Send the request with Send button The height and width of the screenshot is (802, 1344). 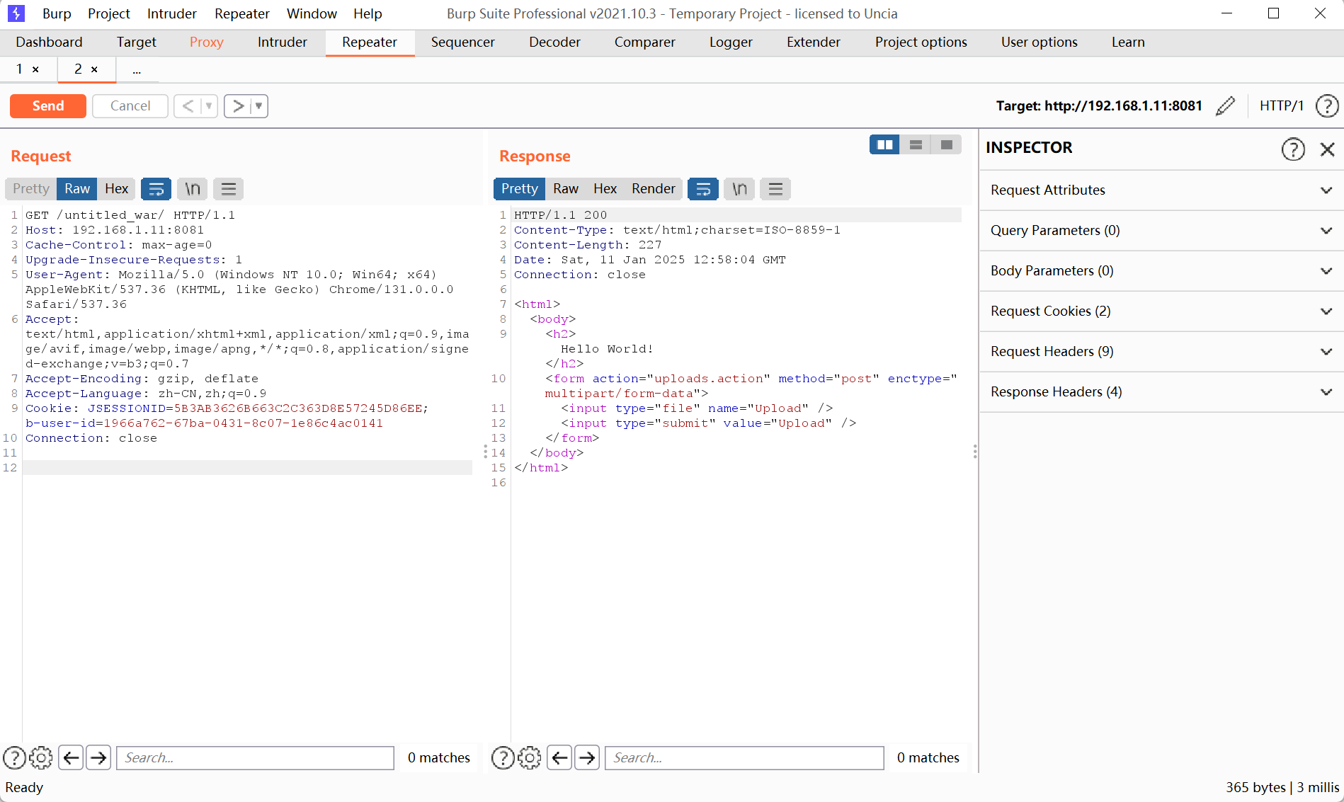click(x=48, y=106)
